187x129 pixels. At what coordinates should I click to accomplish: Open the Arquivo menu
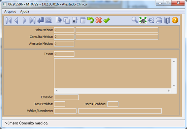[10, 12]
